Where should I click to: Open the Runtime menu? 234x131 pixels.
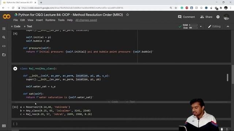[x=50, y=20]
